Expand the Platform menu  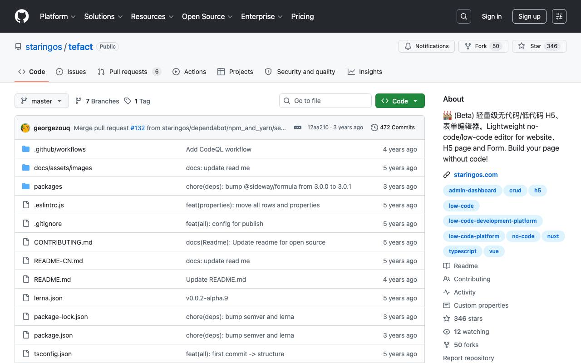[58, 16]
